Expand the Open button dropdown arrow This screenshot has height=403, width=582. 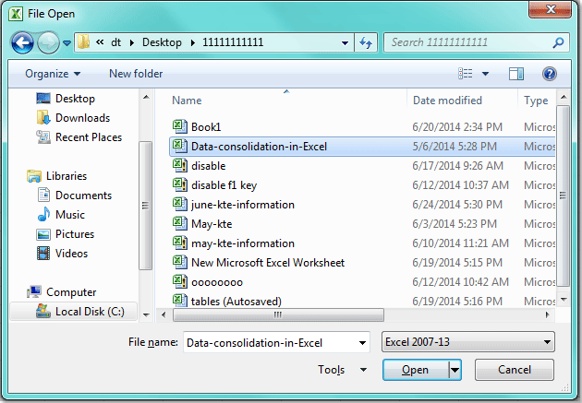455,370
